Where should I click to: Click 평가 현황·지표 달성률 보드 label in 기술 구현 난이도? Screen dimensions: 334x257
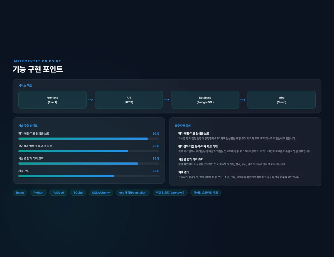(34, 133)
